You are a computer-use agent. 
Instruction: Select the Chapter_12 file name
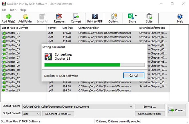click(x=13, y=78)
